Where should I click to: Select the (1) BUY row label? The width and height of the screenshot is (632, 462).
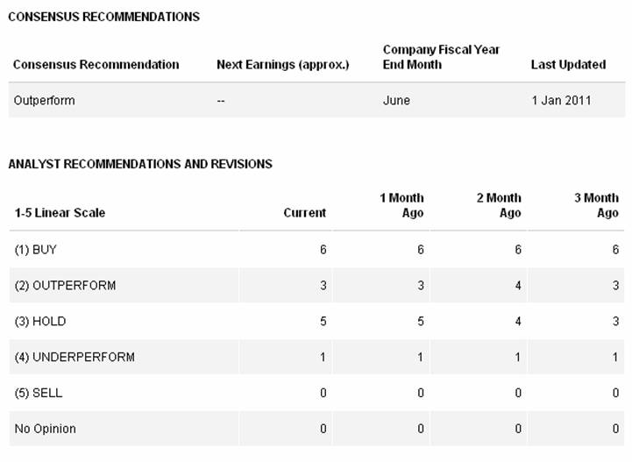[x=35, y=250]
